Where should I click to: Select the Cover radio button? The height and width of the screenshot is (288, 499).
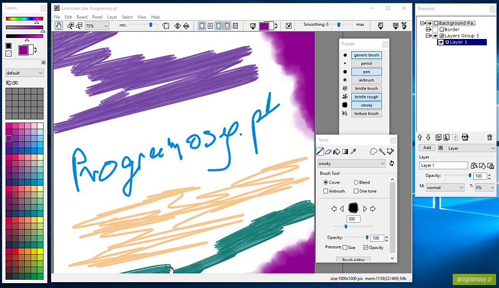click(326, 182)
